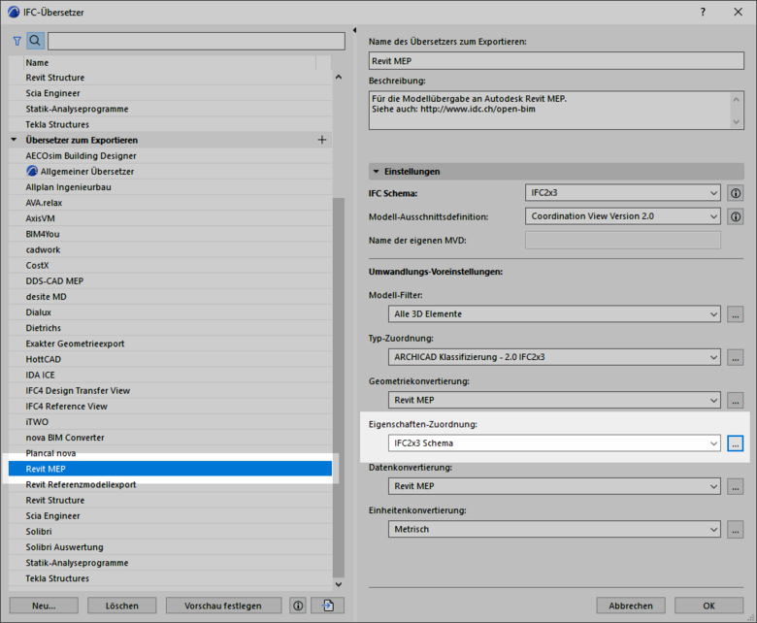The image size is (757, 623).
Task: Open Geometriekonvertierung ellipsis button
Action: tap(736, 400)
